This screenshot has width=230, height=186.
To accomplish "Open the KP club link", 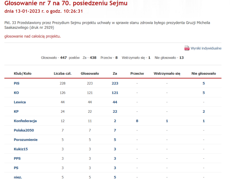I will click(x=16, y=112).
